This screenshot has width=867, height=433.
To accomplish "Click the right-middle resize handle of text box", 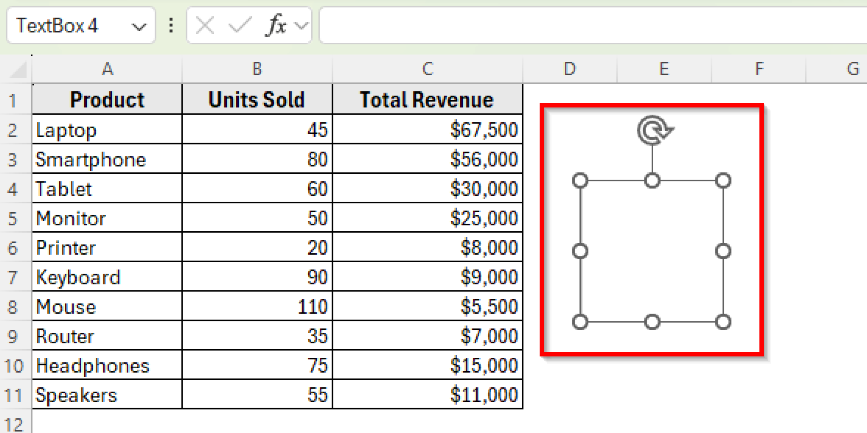I will pyautogui.click(x=723, y=251).
